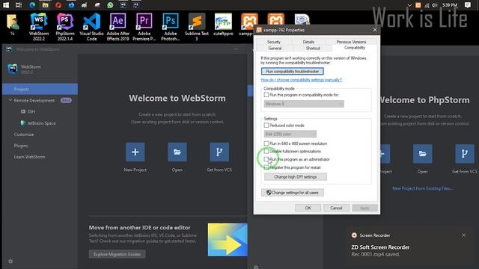The height and width of the screenshot is (269, 479).
Task: Open the Sublime Text 3 desktop shortcut
Action: click(x=197, y=27)
